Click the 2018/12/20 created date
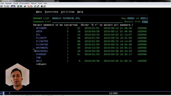 [x=92, y=48]
